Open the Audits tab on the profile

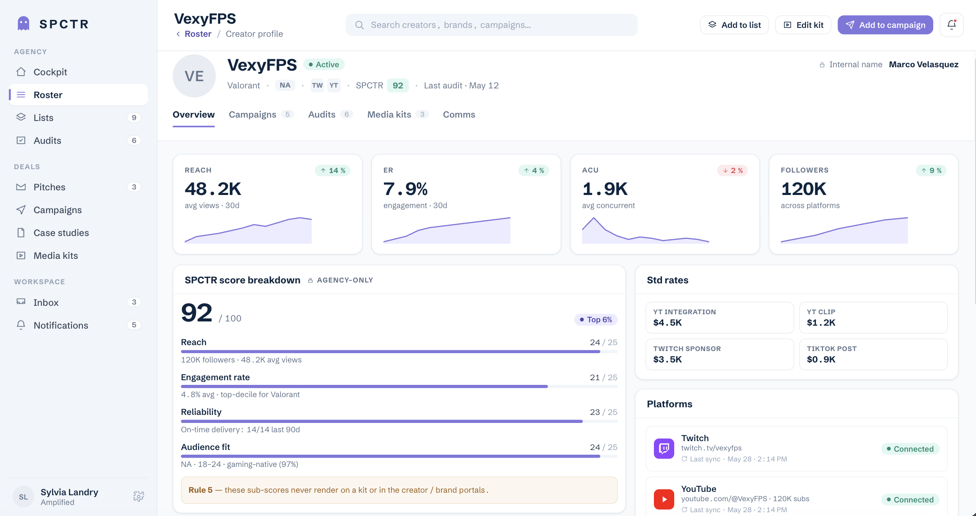coord(330,115)
